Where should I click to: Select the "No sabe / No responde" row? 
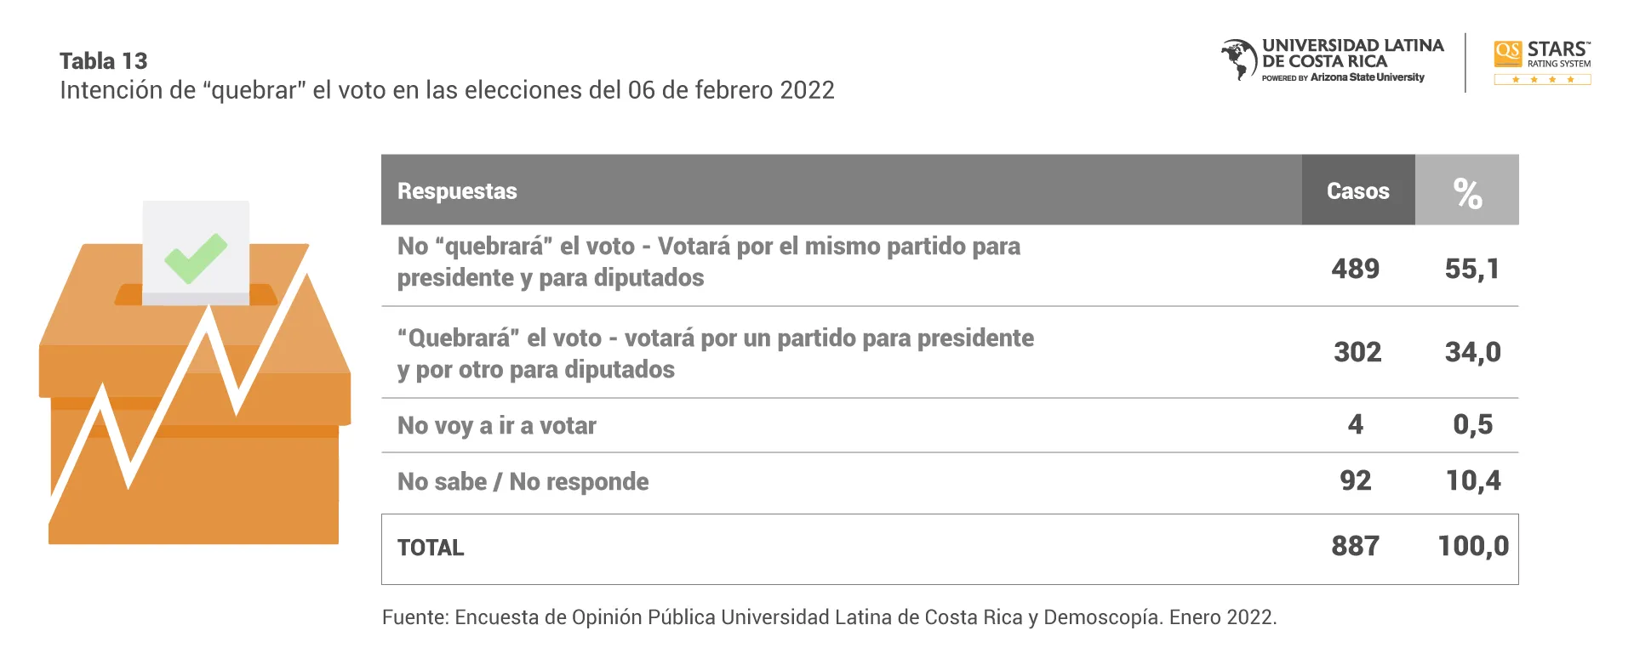[x=523, y=481]
